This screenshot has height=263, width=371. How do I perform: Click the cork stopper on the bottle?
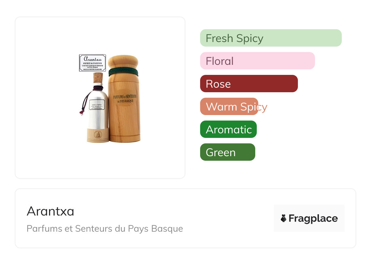point(98,78)
